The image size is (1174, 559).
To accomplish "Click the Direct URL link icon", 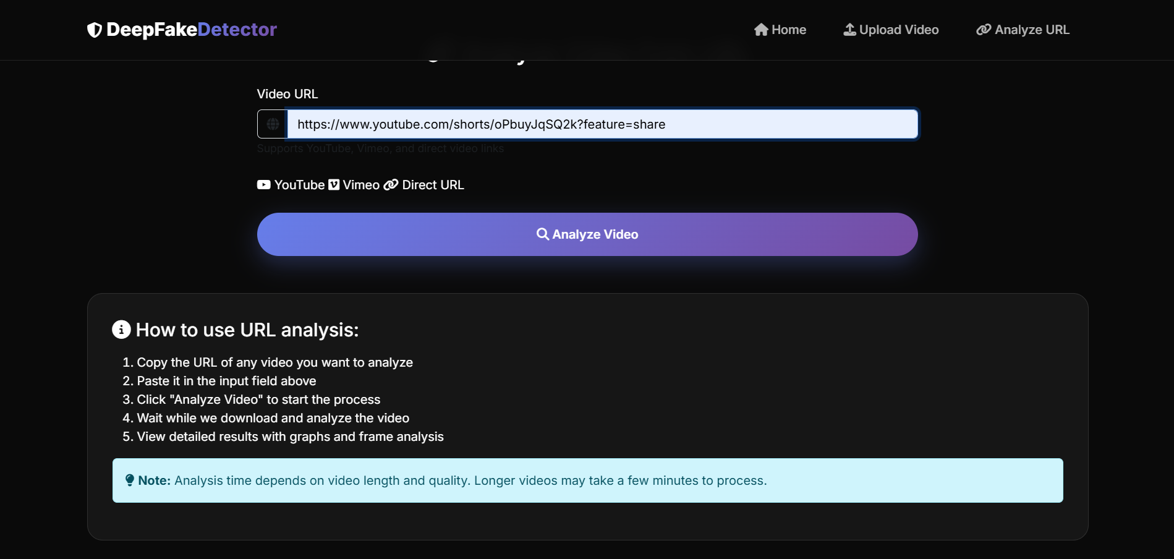I will [391, 185].
